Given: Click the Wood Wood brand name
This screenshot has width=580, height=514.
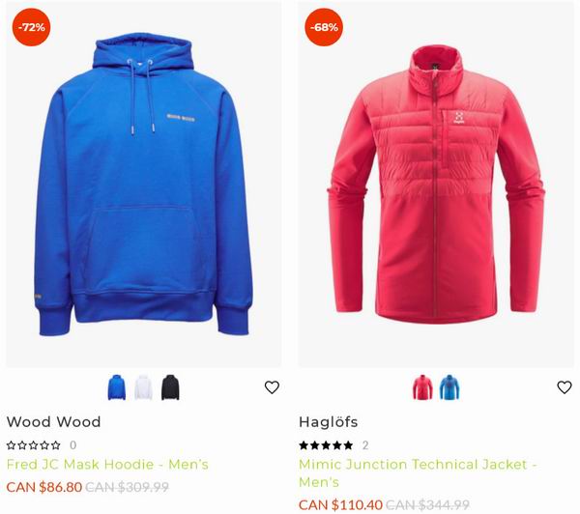Looking at the screenshot, I should tap(53, 422).
